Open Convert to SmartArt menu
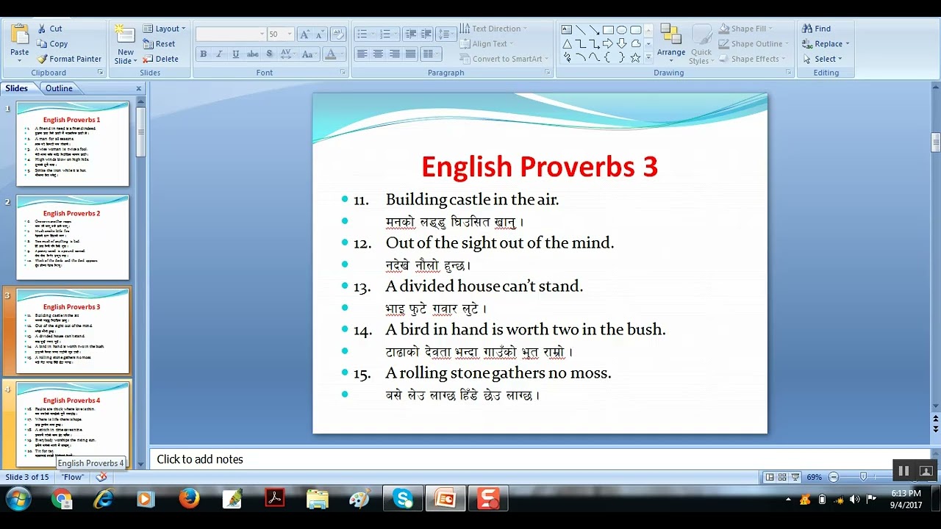 coord(505,59)
